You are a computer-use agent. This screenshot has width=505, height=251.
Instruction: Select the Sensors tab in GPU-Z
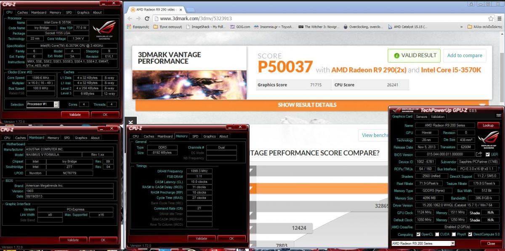[x=421, y=117]
